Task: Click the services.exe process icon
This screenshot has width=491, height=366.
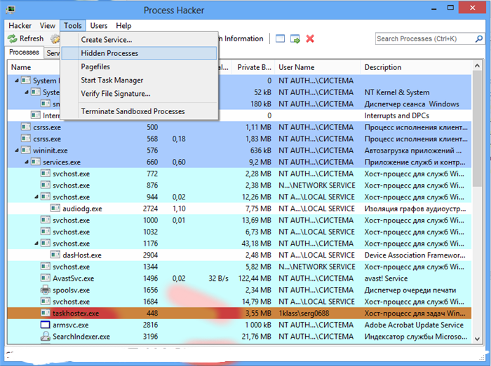Action: click(36, 162)
